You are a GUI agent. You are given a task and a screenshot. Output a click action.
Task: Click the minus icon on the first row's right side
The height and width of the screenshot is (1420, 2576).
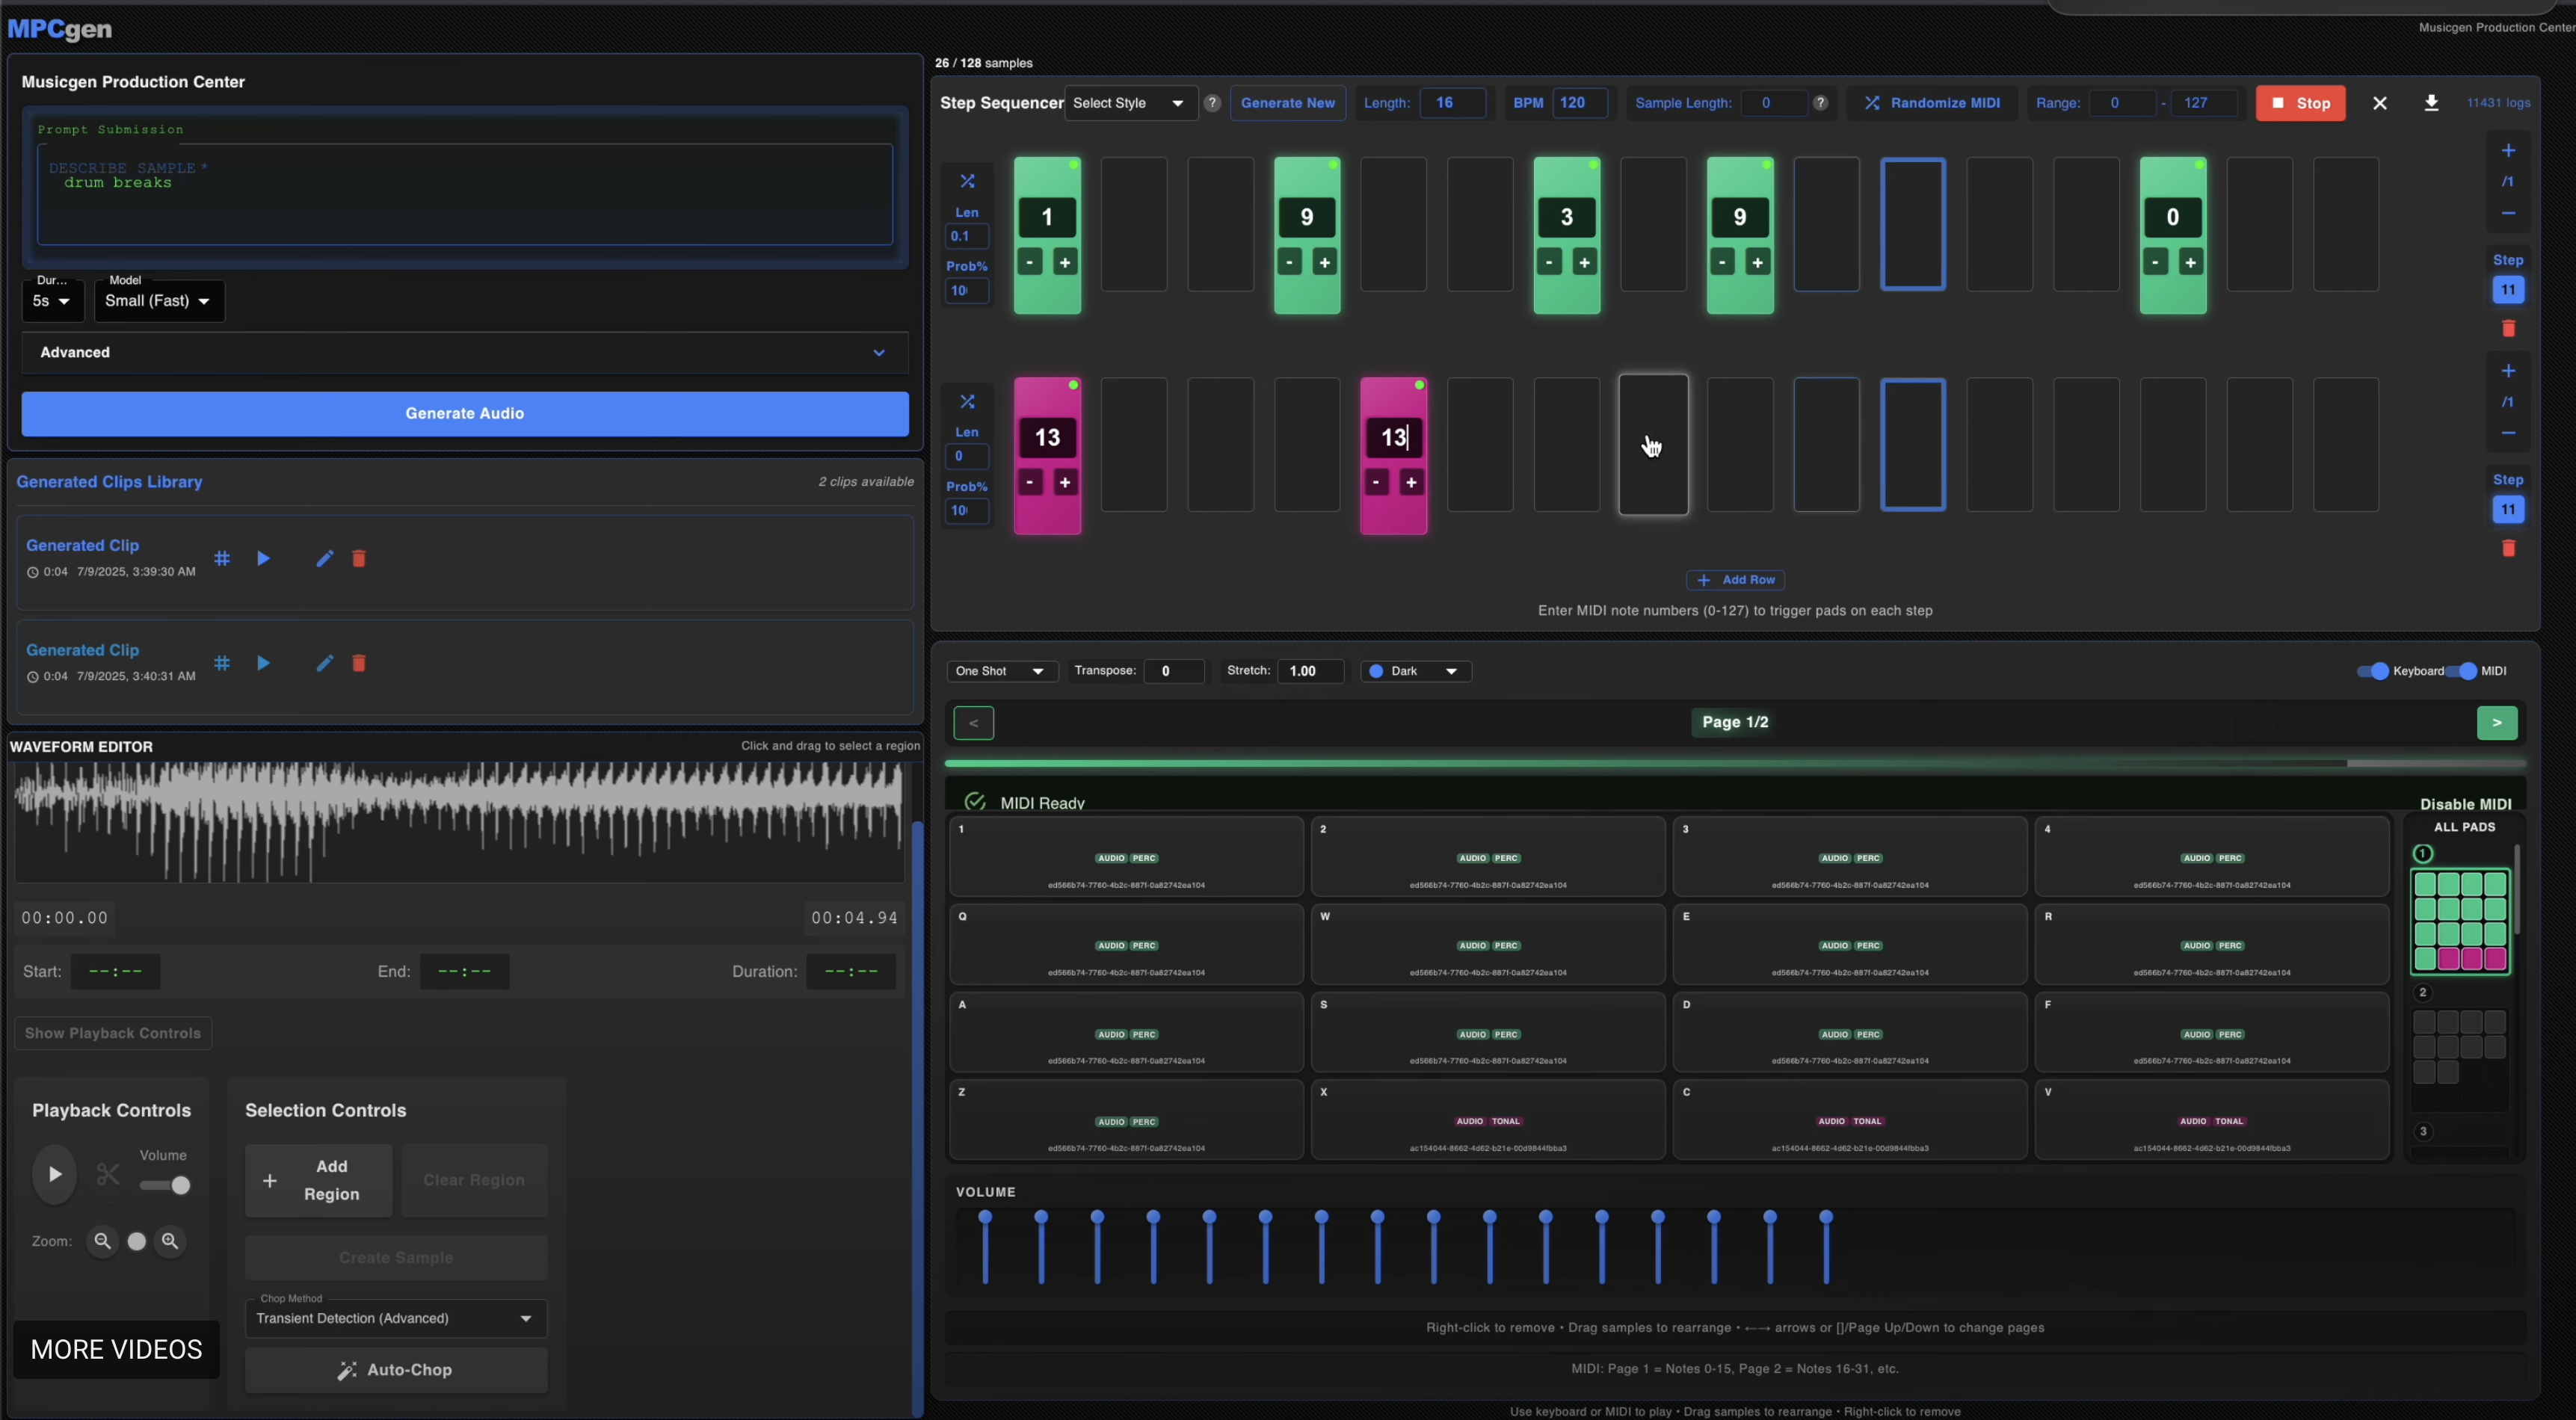(2508, 213)
